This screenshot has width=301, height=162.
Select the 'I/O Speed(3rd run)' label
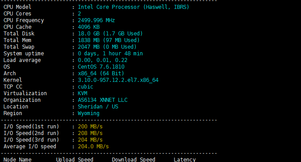31,140
